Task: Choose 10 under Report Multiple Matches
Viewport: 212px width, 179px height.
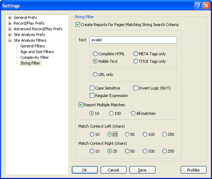Action: (x=91, y=113)
